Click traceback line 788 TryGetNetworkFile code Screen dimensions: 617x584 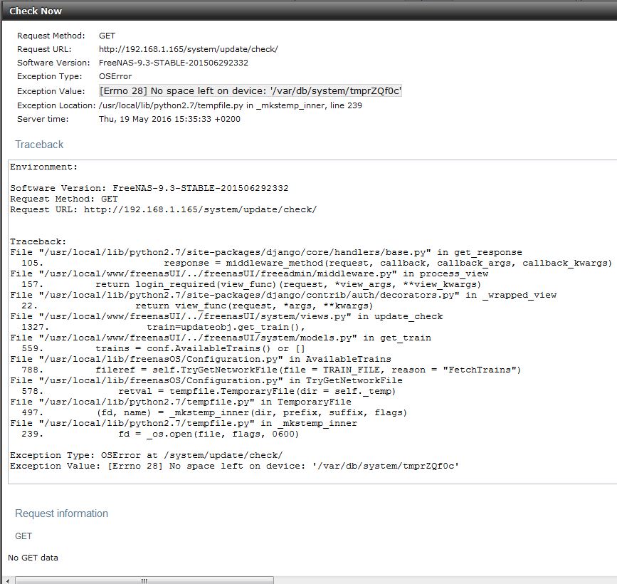click(x=308, y=370)
